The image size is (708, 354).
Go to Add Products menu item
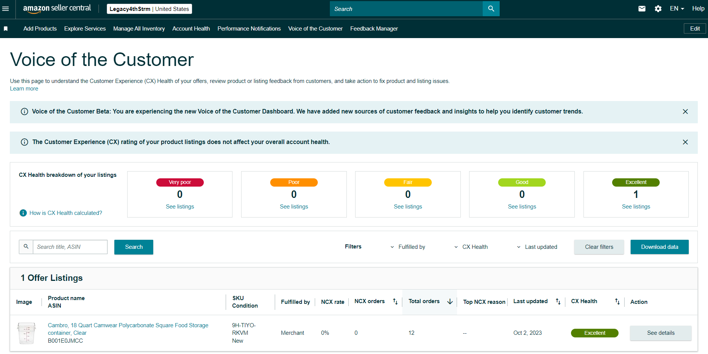pyautogui.click(x=40, y=29)
